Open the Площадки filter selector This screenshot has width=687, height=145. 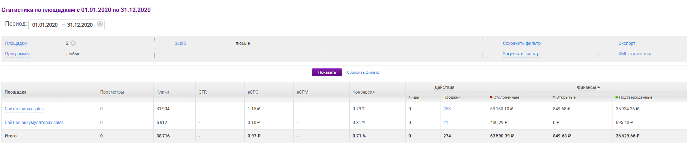pos(16,43)
